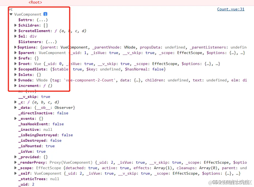This screenshot has width=254, height=187.
Task: Expand the $parent VueComponent entry
Action: point(15,53)
